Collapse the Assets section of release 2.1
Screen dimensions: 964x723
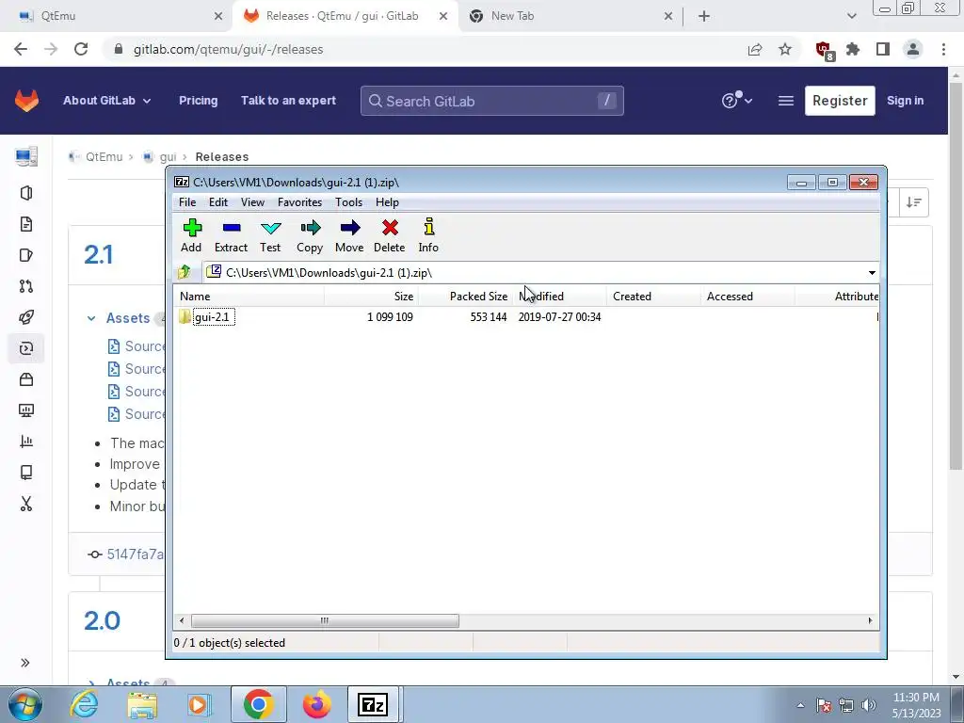click(91, 318)
